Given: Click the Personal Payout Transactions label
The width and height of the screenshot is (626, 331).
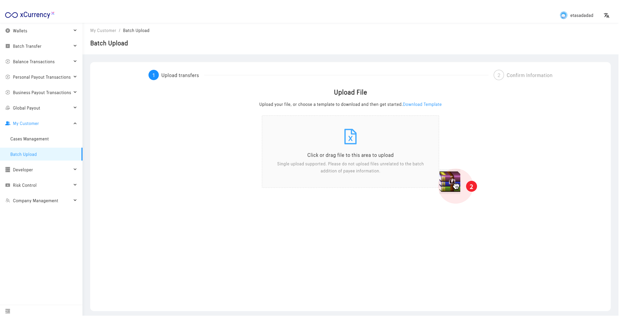Looking at the screenshot, I should pyautogui.click(x=42, y=77).
